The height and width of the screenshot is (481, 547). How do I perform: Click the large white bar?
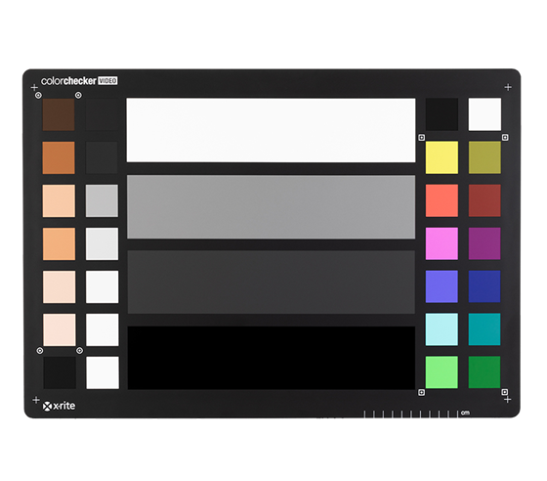click(x=272, y=130)
